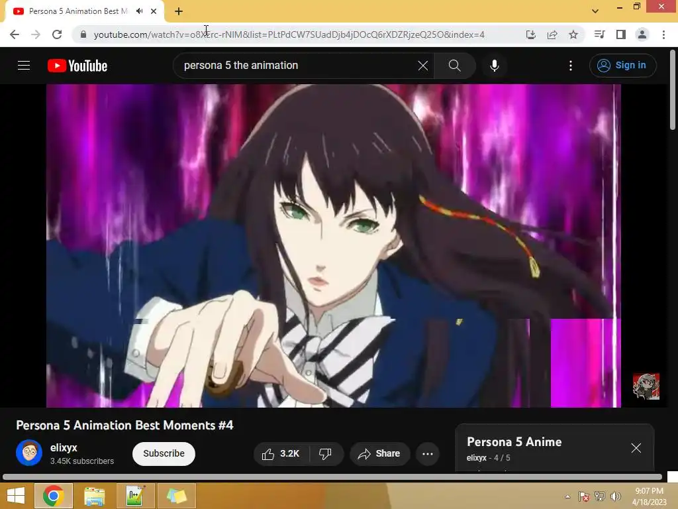Mute the tab via speaker icon
This screenshot has width=678, height=509.
click(x=139, y=11)
